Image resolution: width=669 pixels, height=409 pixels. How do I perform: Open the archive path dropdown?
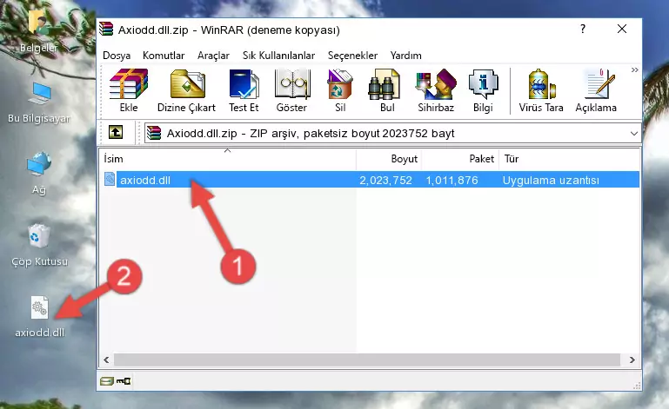pyautogui.click(x=634, y=134)
